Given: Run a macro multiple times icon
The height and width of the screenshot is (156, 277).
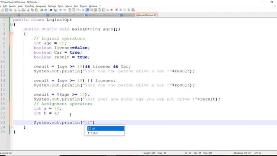Looking at the screenshot, I should (129, 10).
